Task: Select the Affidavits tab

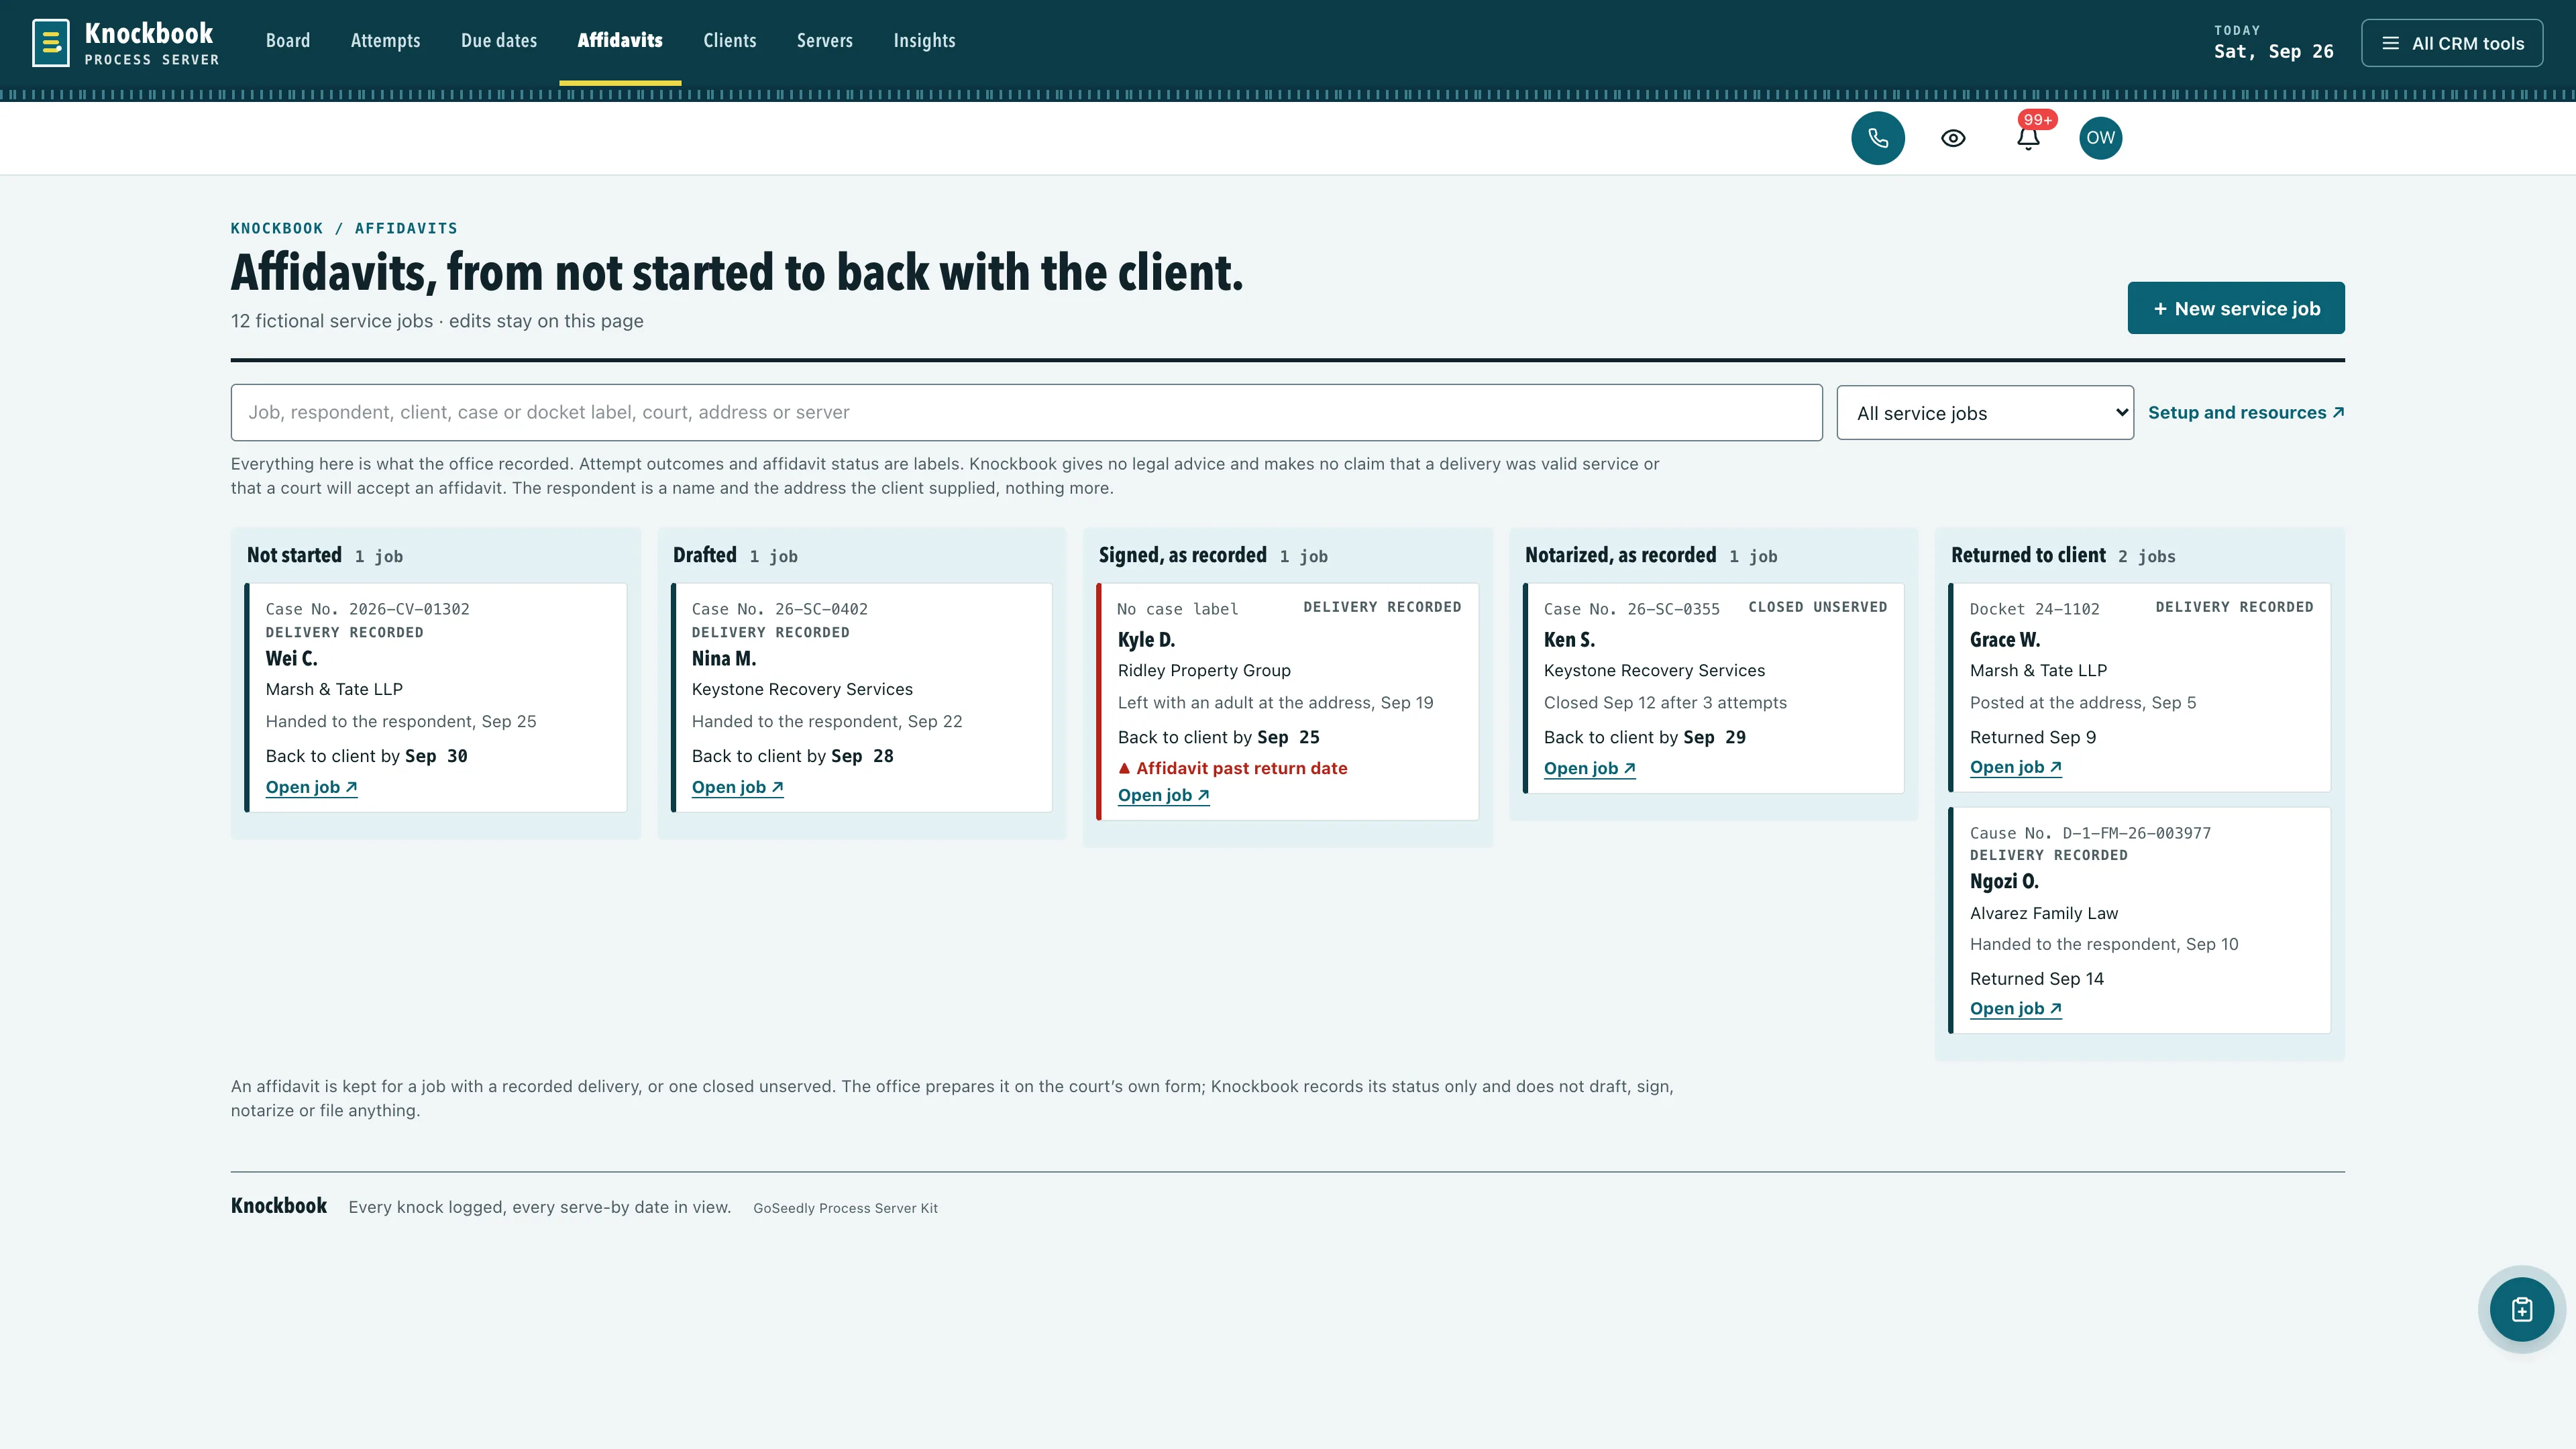Action: click(x=620, y=41)
